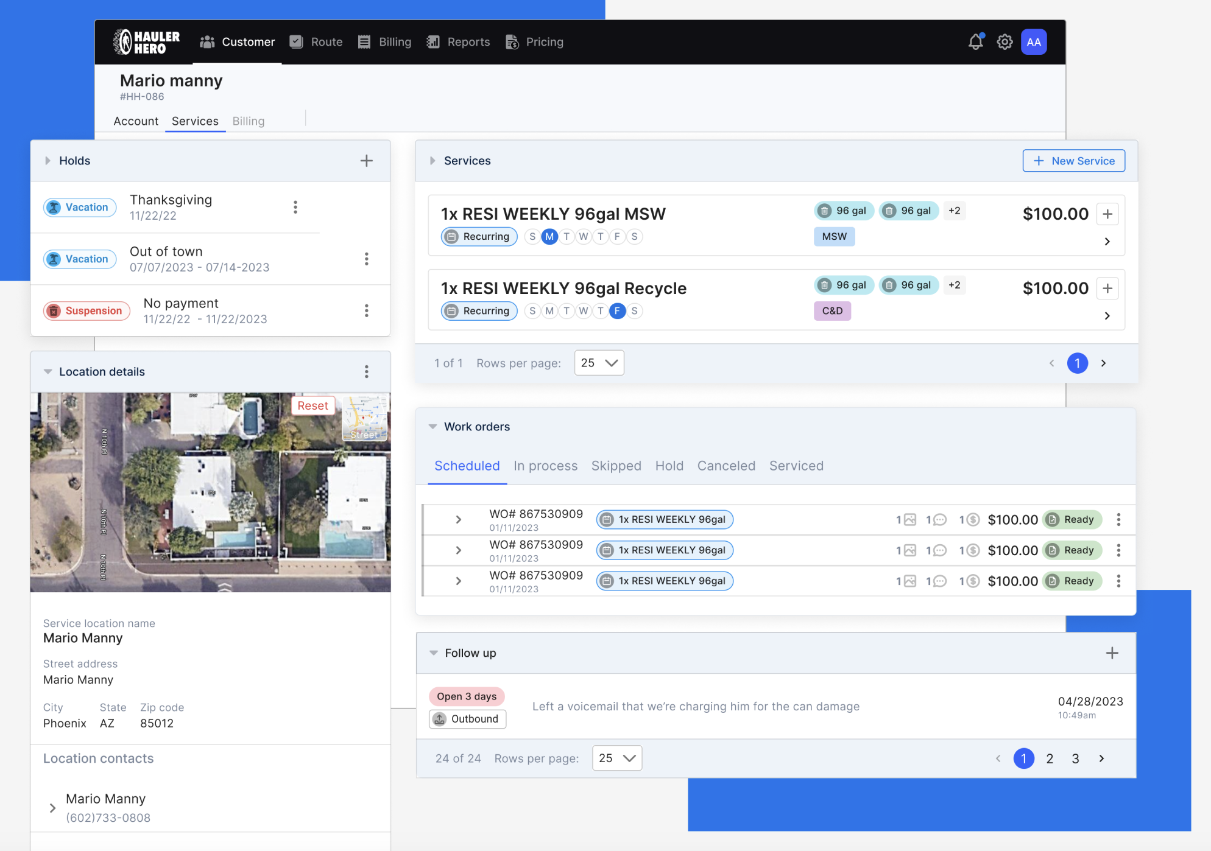The height and width of the screenshot is (851, 1211).
Task: Collapse the Work orders section
Action: (x=432, y=426)
